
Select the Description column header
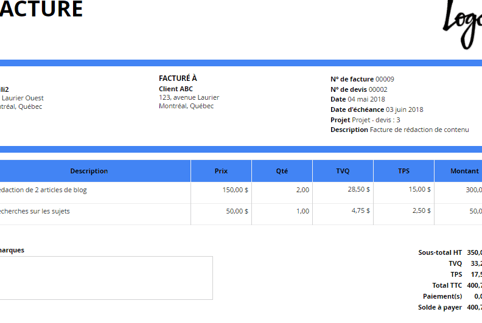tap(89, 171)
